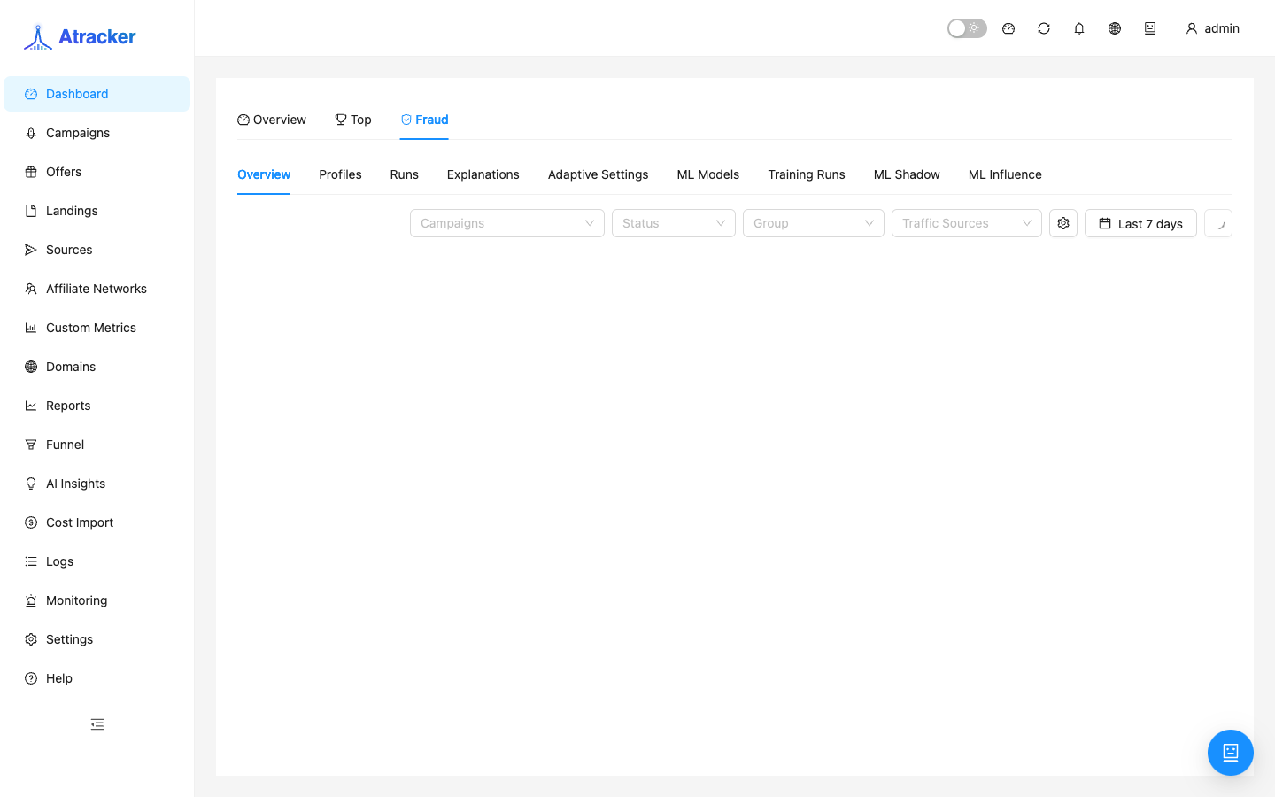The height and width of the screenshot is (797, 1275).
Task: Open Landings page
Action: pyautogui.click(x=97, y=211)
